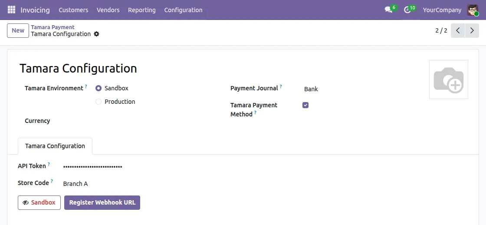The height and width of the screenshot is (225, 486).
Task: Open the activities clock icon
Action: (x=407, y=10)
